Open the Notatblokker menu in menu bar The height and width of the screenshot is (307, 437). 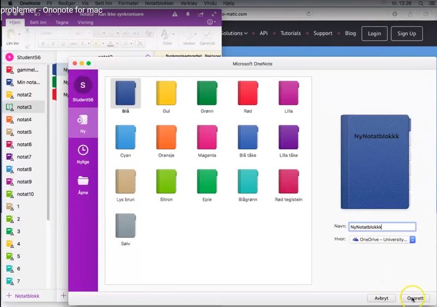point(159,3)
